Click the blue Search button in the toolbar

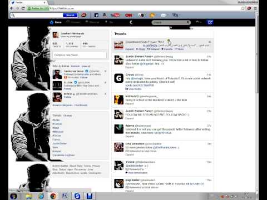click(x=70, y=15)
